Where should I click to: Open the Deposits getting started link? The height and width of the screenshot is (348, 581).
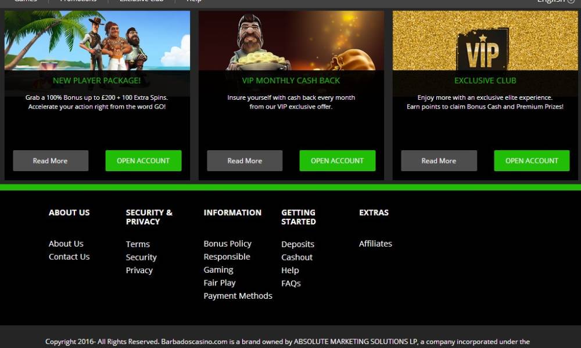click(x=298, y=244)
